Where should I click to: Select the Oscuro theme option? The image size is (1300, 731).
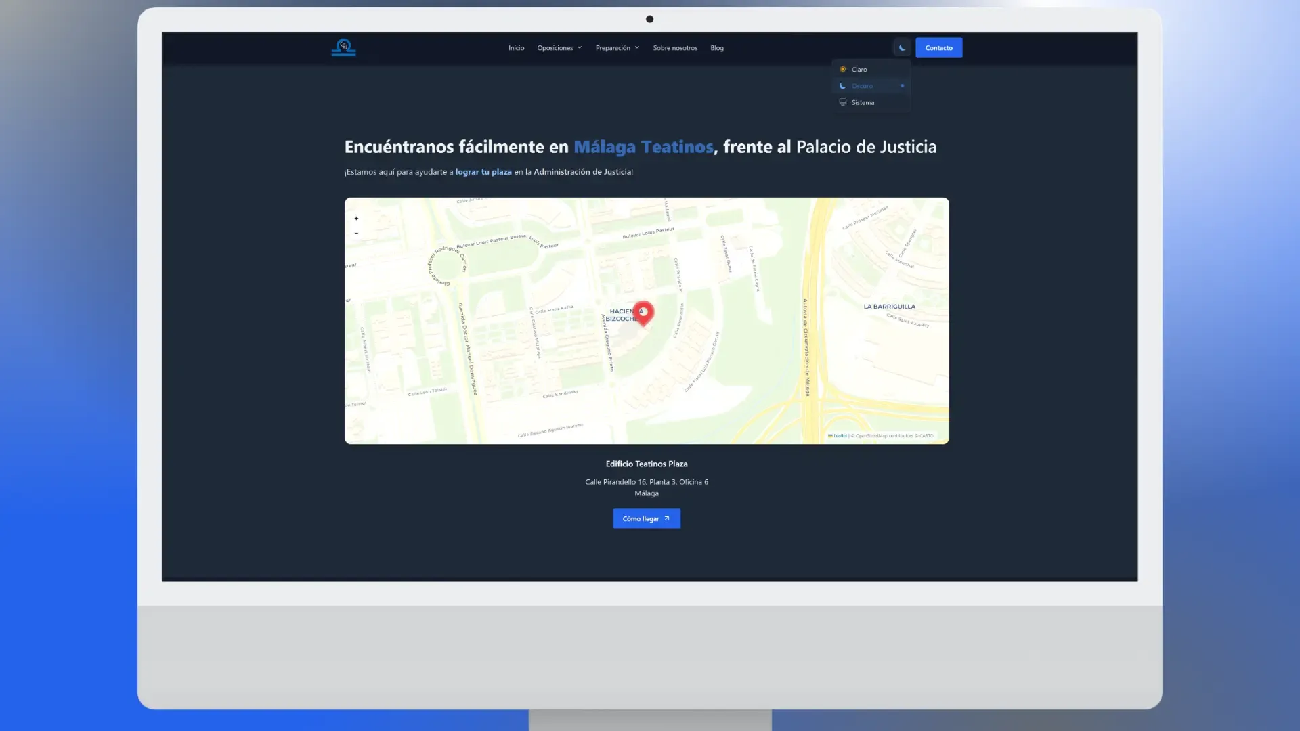click(x=862, y=86)
